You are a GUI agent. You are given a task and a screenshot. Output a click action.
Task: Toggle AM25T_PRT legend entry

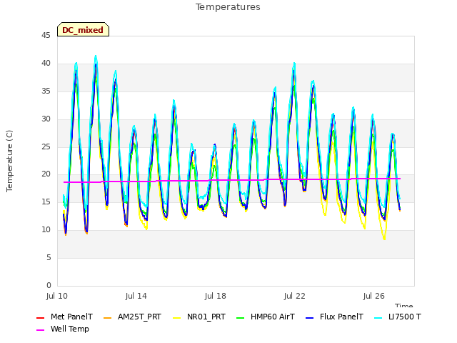[132, 317]
